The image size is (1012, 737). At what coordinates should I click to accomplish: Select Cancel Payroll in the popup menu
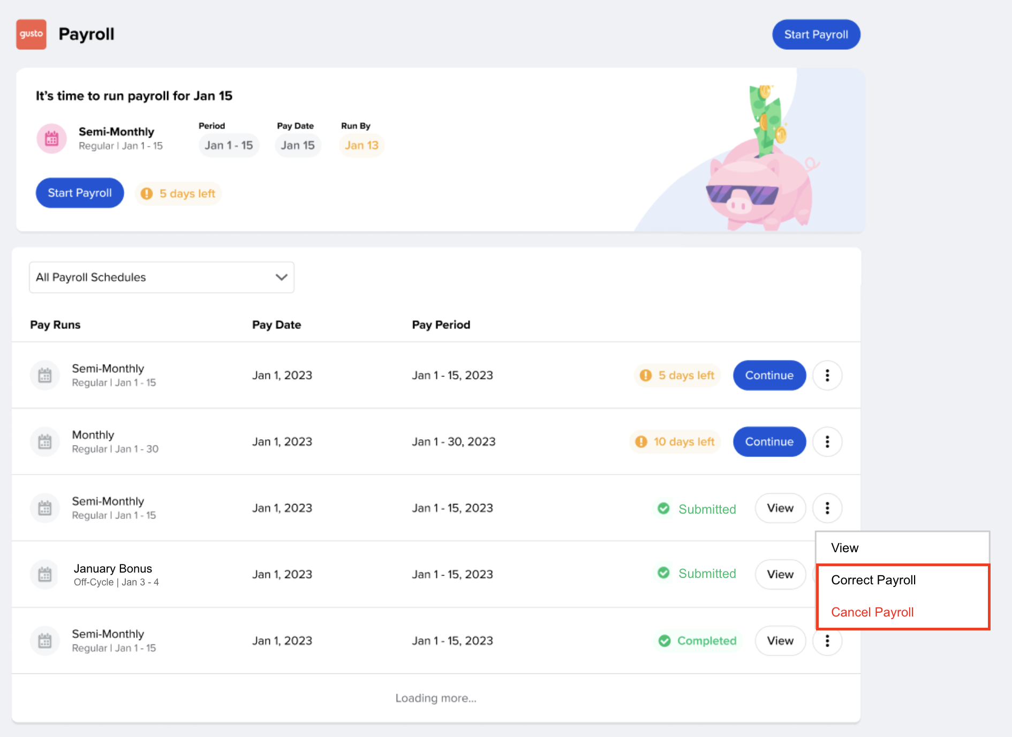[872, 612]
